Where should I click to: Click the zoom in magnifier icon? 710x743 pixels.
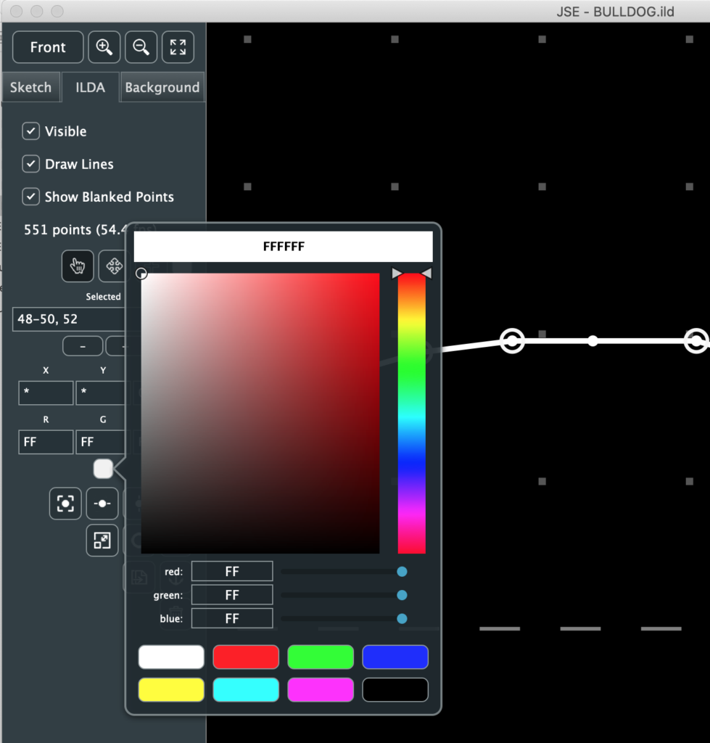pos(104,47)
